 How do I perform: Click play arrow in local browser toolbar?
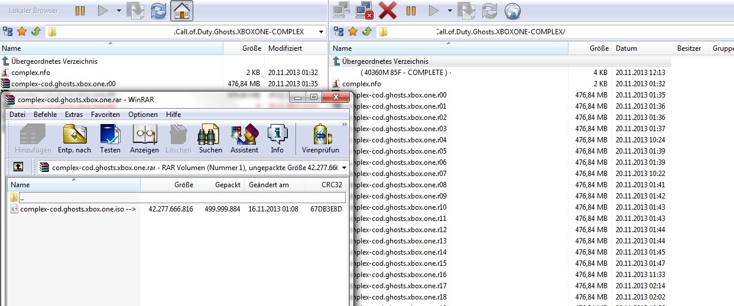[x=103, y=11]
